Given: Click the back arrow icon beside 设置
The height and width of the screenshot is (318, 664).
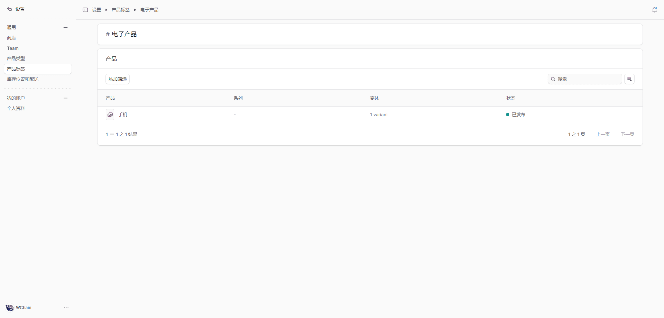Looking at the screenshot, I should 9,9.
